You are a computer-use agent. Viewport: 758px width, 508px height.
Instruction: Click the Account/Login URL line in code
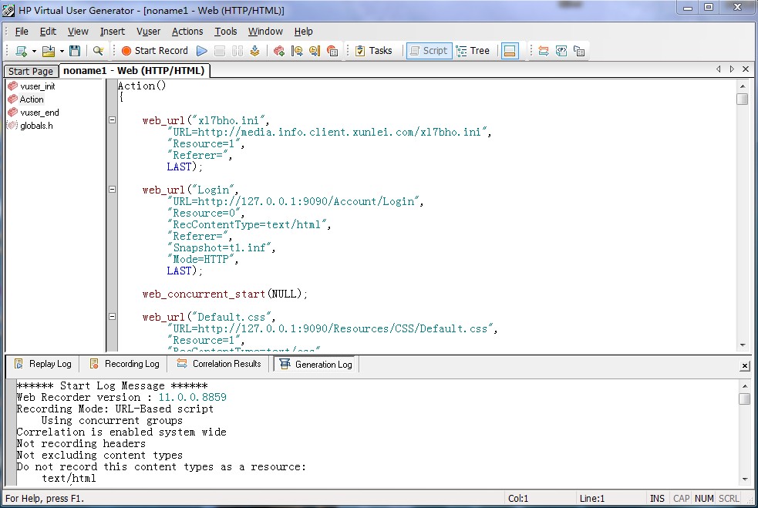click(295, 201)
